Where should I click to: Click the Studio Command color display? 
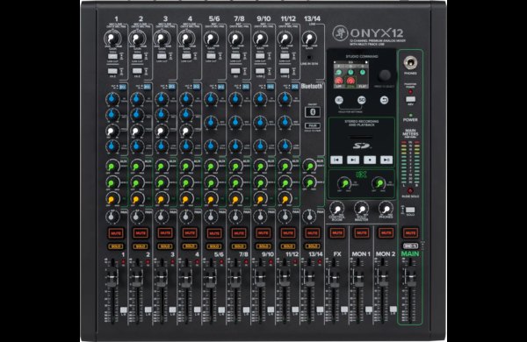pyautogui.click(x=350, y=75)
